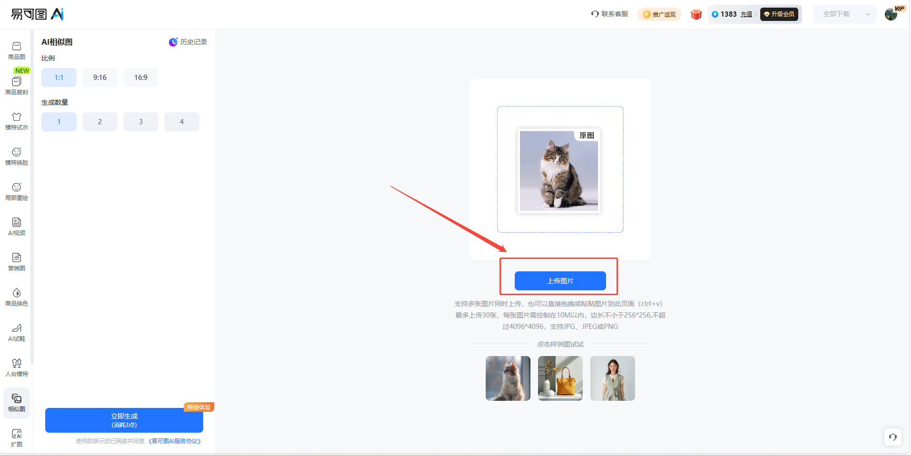
Task: Click the sidebar vertical scrollbar
Action: click(32, 197)
